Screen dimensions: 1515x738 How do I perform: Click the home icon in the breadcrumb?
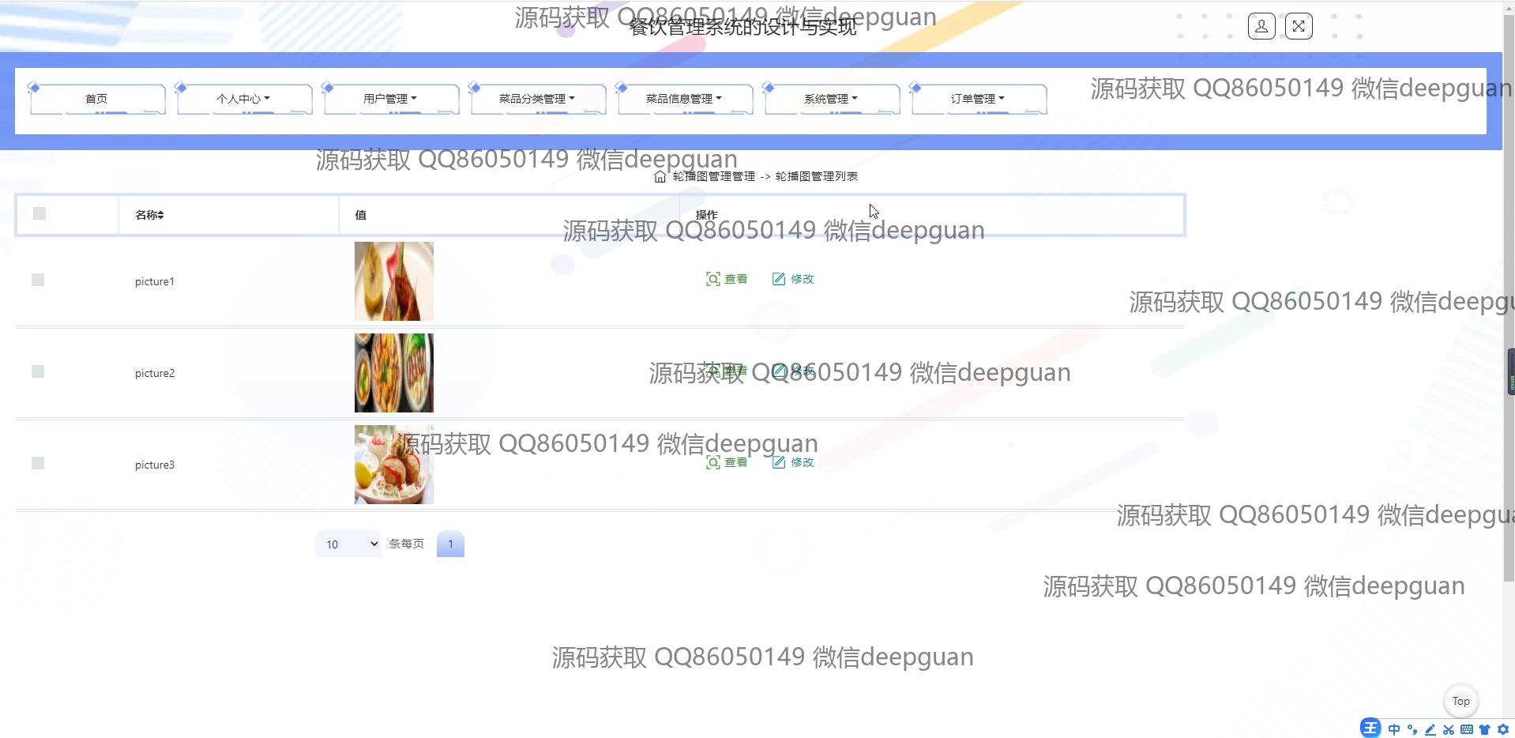click(x=660, y=176)
